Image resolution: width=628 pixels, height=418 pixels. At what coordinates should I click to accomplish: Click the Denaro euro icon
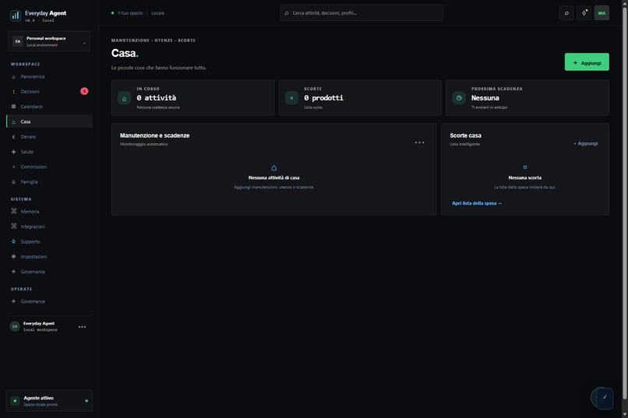tap(13, 137)
